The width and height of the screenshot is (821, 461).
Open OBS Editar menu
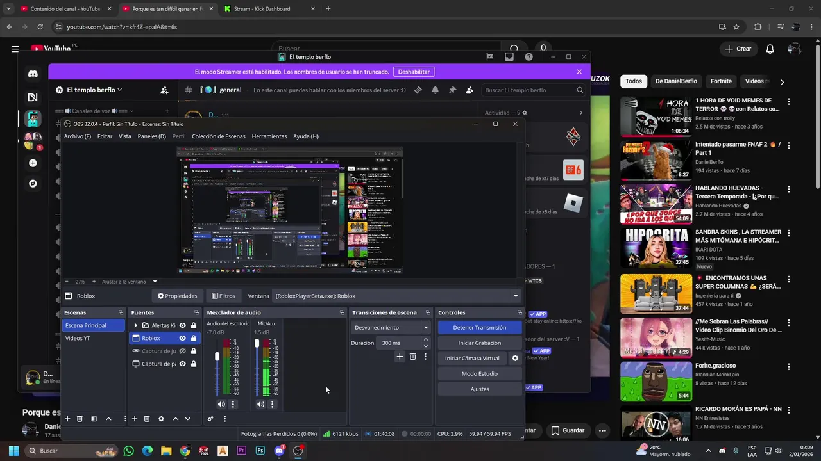click(105, 136)
